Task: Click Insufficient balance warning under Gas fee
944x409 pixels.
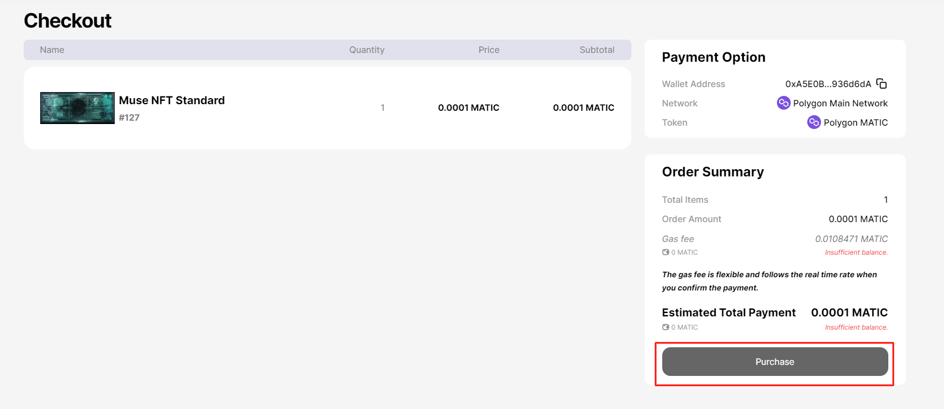Action: coord(856,252)
